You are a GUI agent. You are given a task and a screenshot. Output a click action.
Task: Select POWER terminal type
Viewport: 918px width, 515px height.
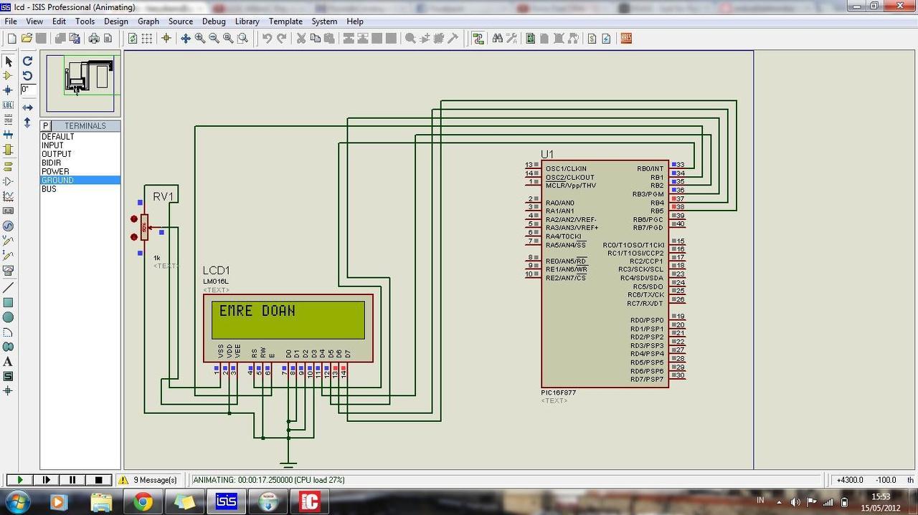pyautogui.click(x=55, y=171)
